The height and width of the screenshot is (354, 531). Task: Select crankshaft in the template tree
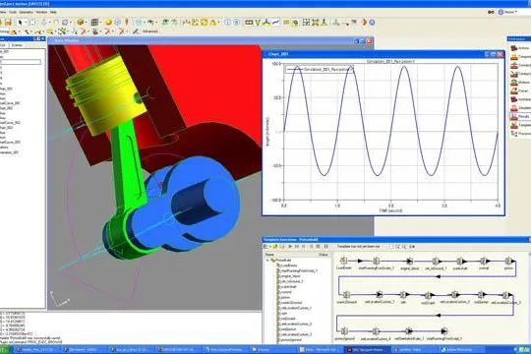pyautogui.click(x=286, y=286)
